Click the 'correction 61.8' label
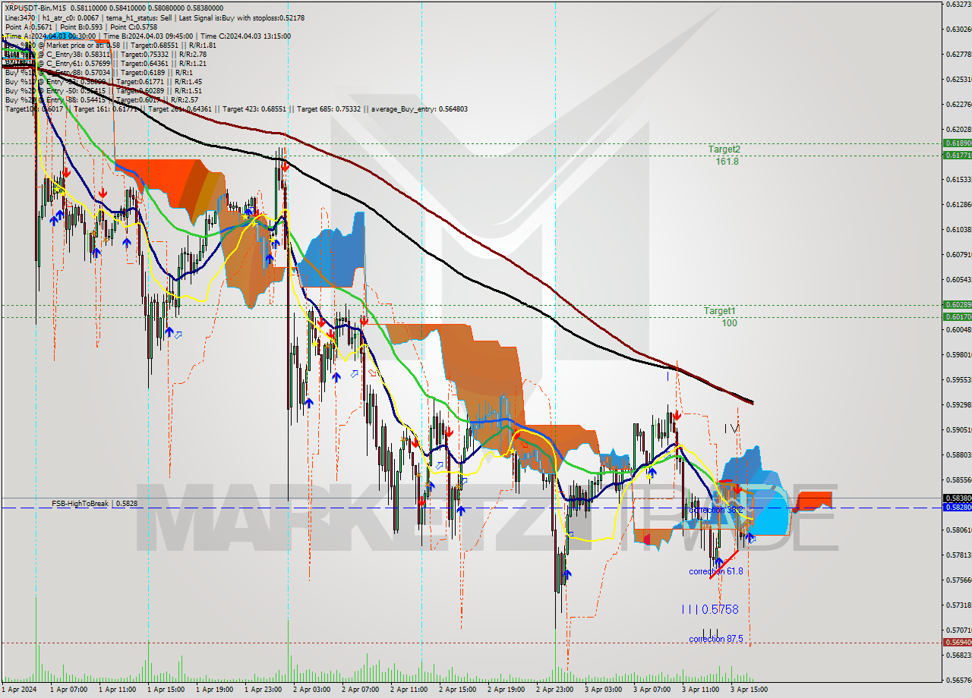Screen dimensions: 972x698 716,571
